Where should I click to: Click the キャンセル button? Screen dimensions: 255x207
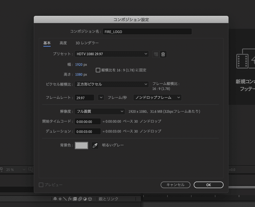tap(176, 185)
